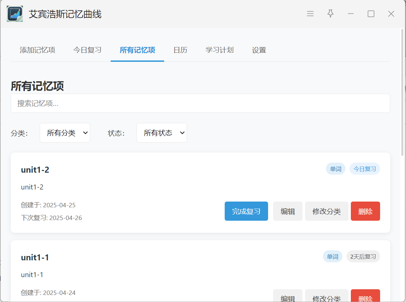Click 完成复习 for unit1-2

246,211
